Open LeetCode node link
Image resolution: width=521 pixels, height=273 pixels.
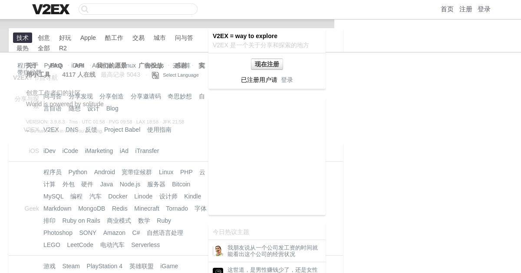coord(80,245)
